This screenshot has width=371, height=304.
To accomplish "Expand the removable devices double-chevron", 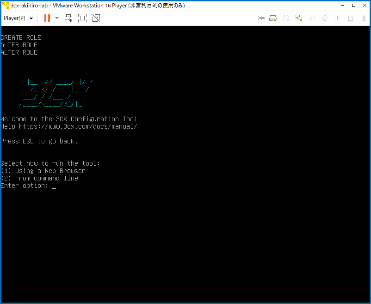I will (x=261, y=18).
